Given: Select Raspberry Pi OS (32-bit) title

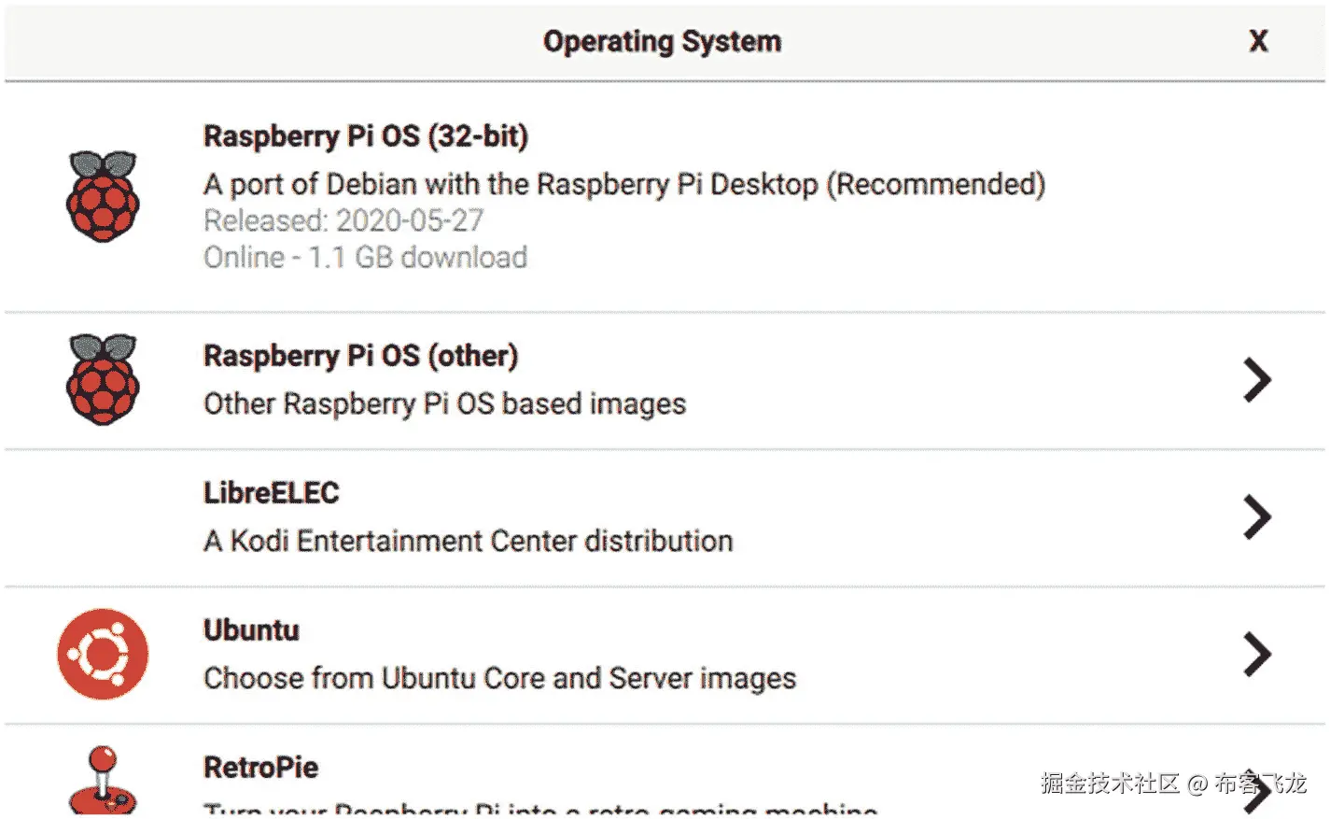Looking at the screenshot, I should [366, 136].
